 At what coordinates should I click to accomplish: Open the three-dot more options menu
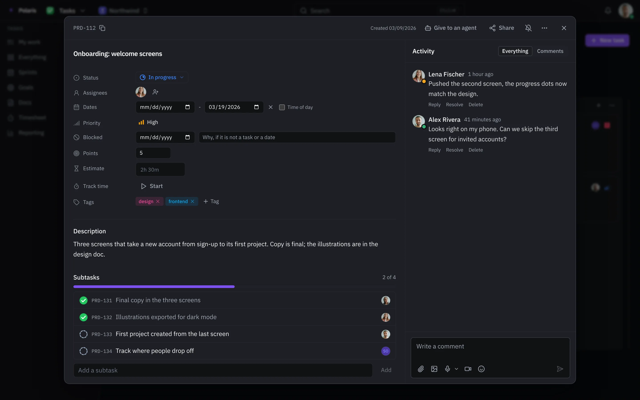pos(544,28)
